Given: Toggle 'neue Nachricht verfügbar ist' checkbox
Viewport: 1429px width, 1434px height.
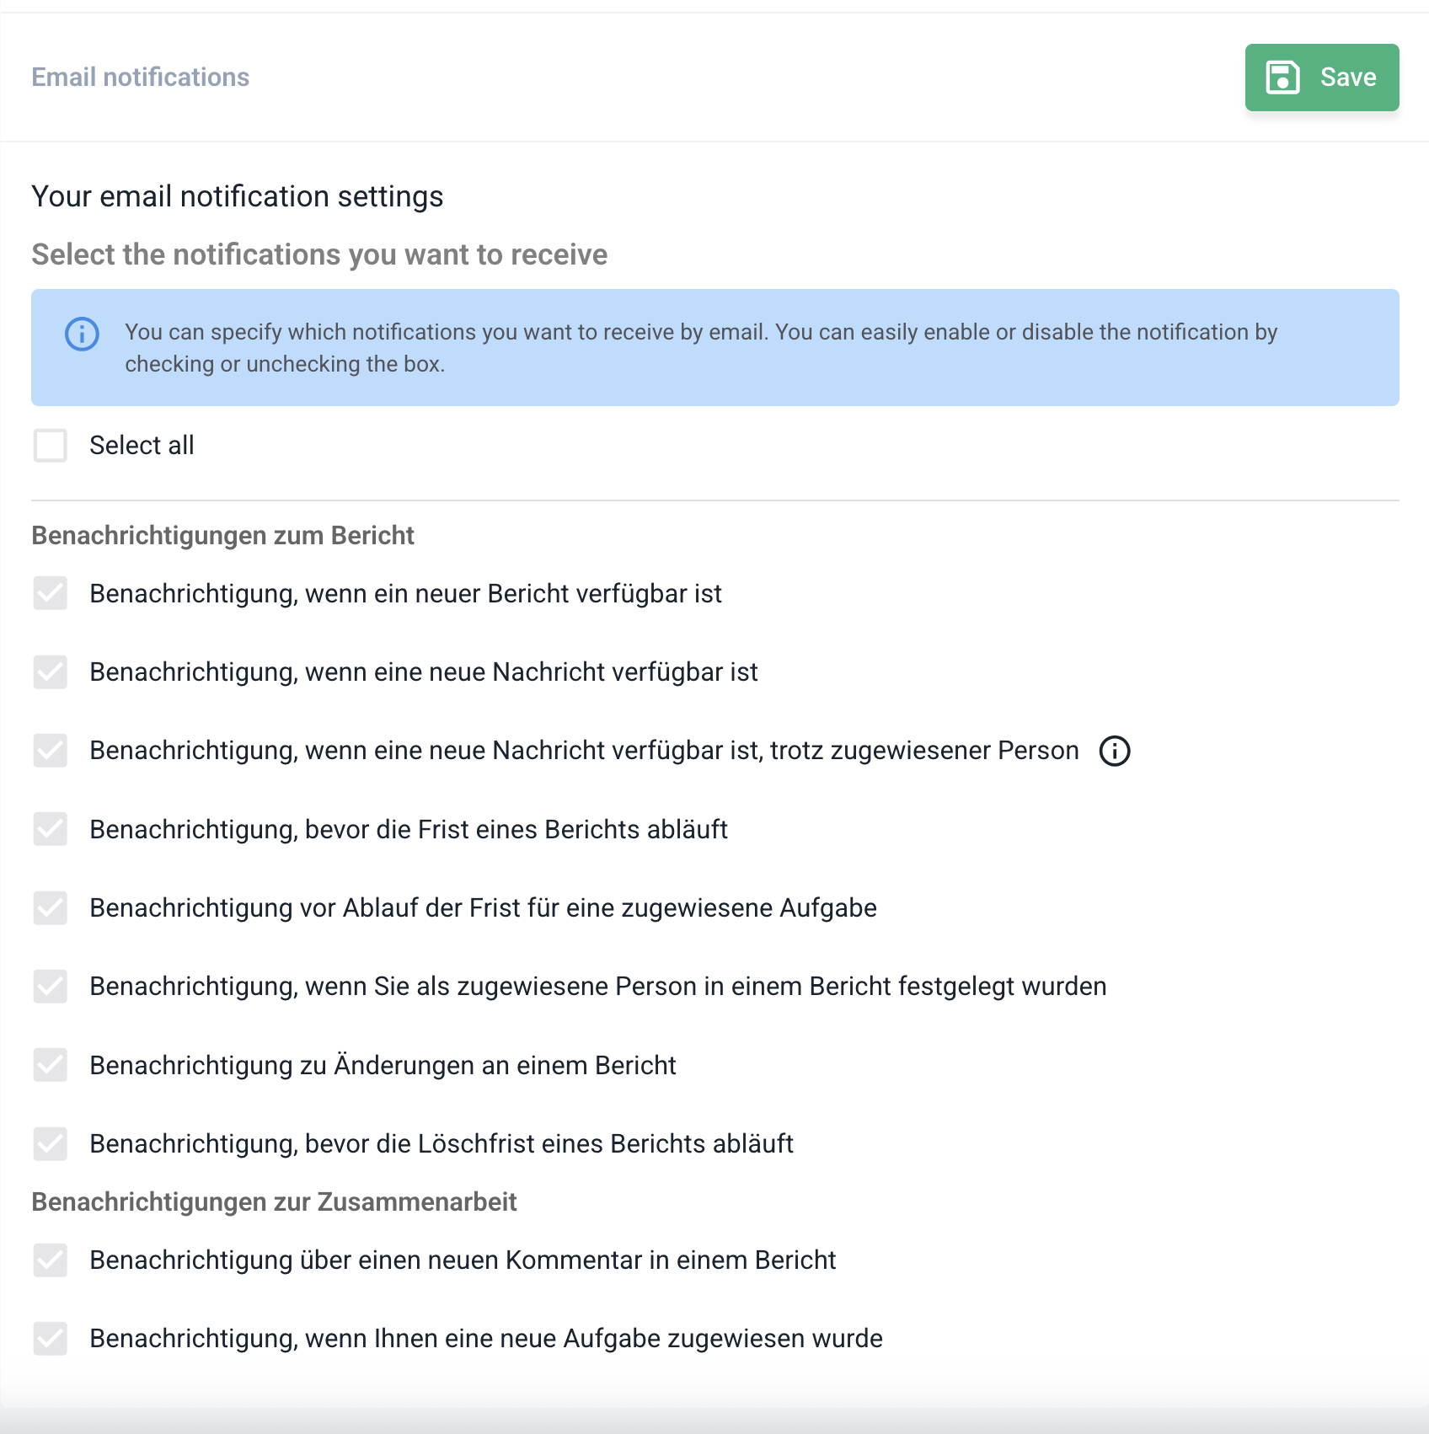Looking at the screenshot, I should click(x=51, y=672).
